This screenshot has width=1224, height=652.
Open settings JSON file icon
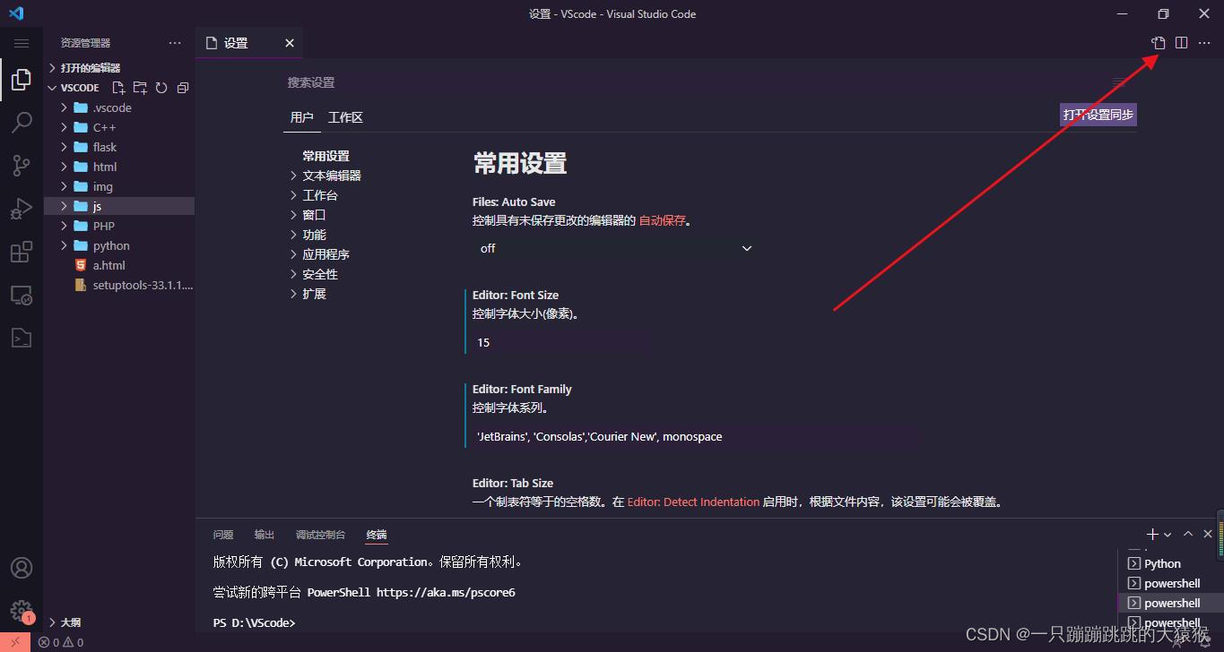coord(1159,43)
